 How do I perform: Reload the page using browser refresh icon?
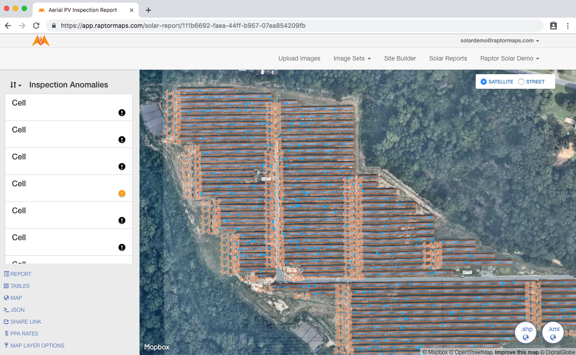[36, 26]
